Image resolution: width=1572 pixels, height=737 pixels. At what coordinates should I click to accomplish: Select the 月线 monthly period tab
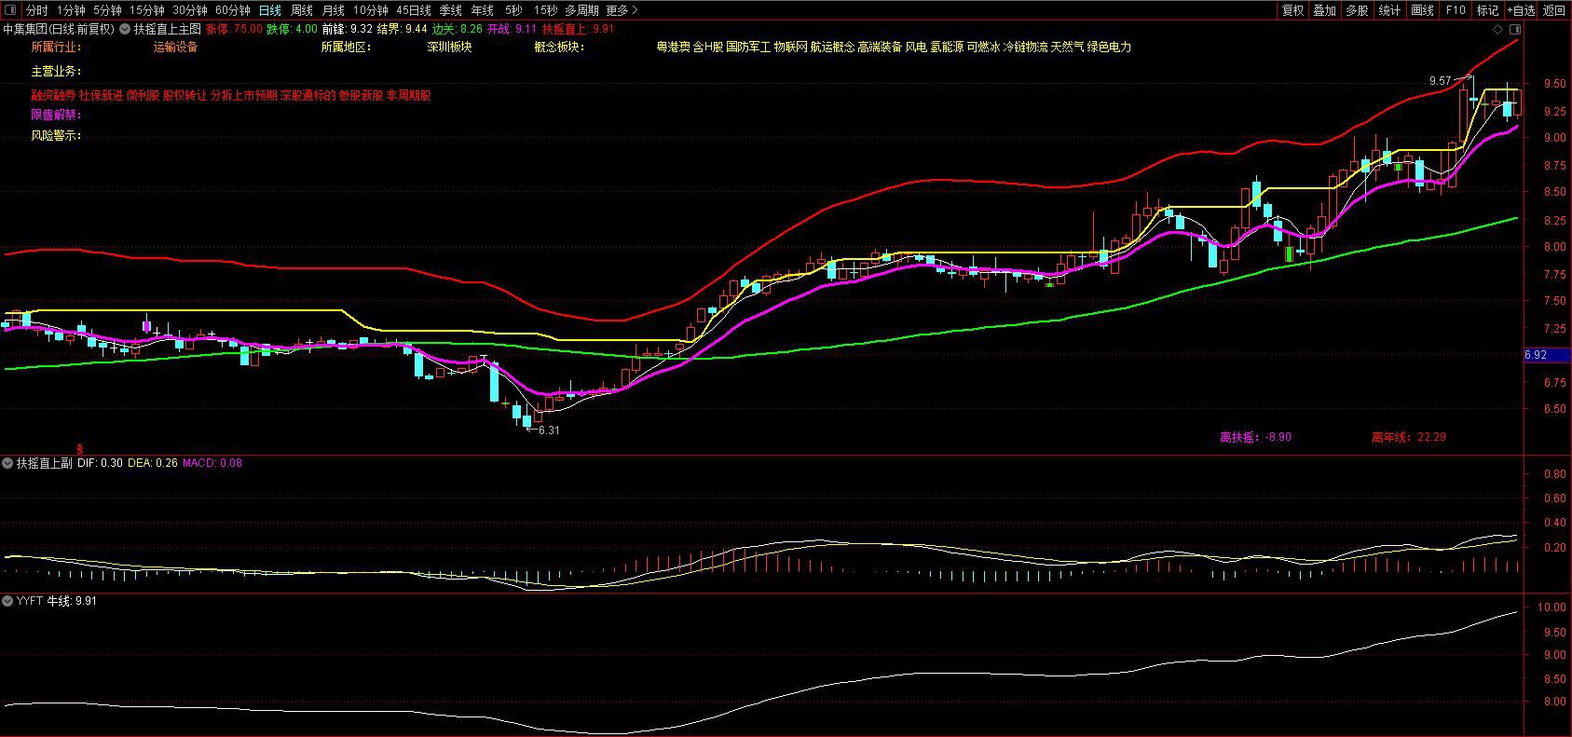(333, 10)
